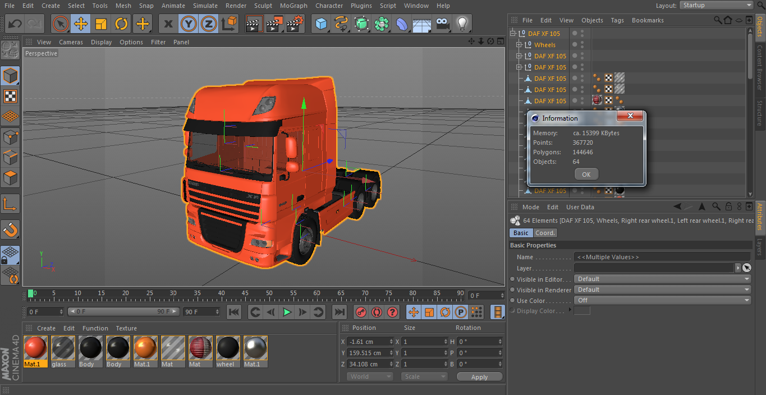Select the glass material thumbnail

63,349
